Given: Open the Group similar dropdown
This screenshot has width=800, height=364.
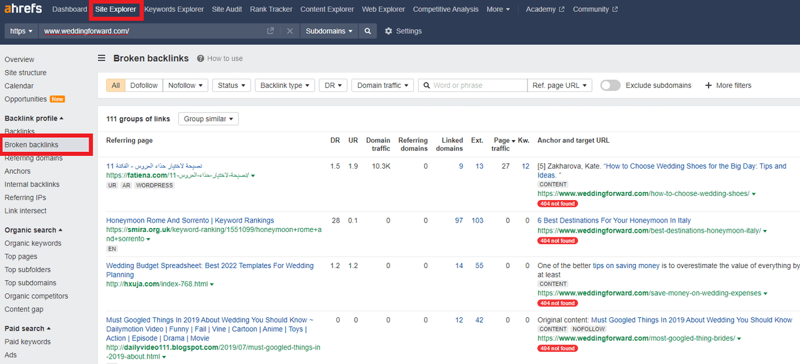Looking at the screenshot, I should 208,119.
